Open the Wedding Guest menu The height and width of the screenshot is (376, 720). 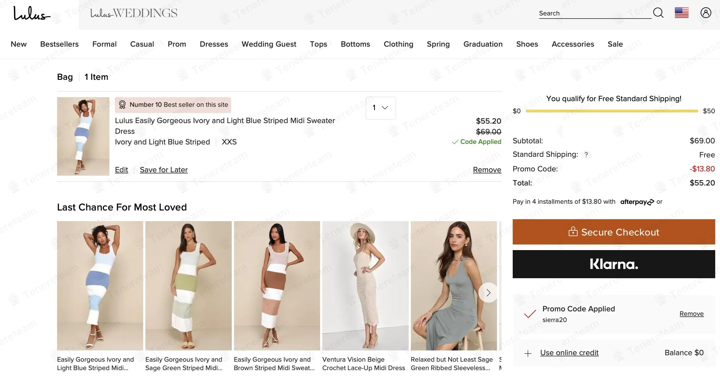point(269,44)
